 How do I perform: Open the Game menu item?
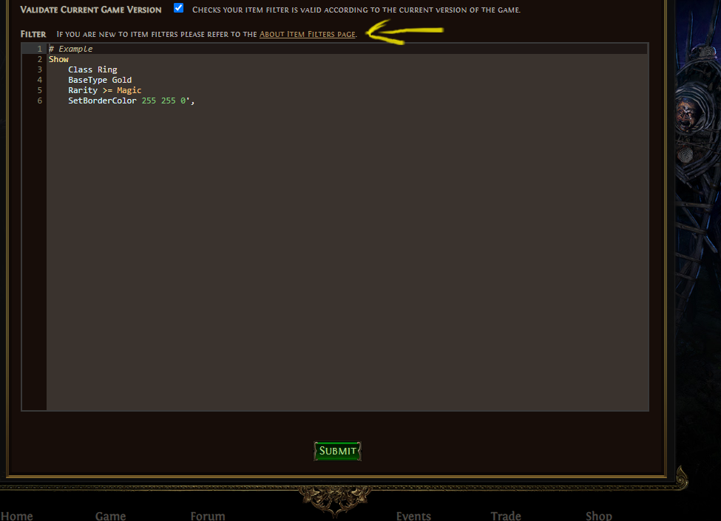(x=110, y=516)
